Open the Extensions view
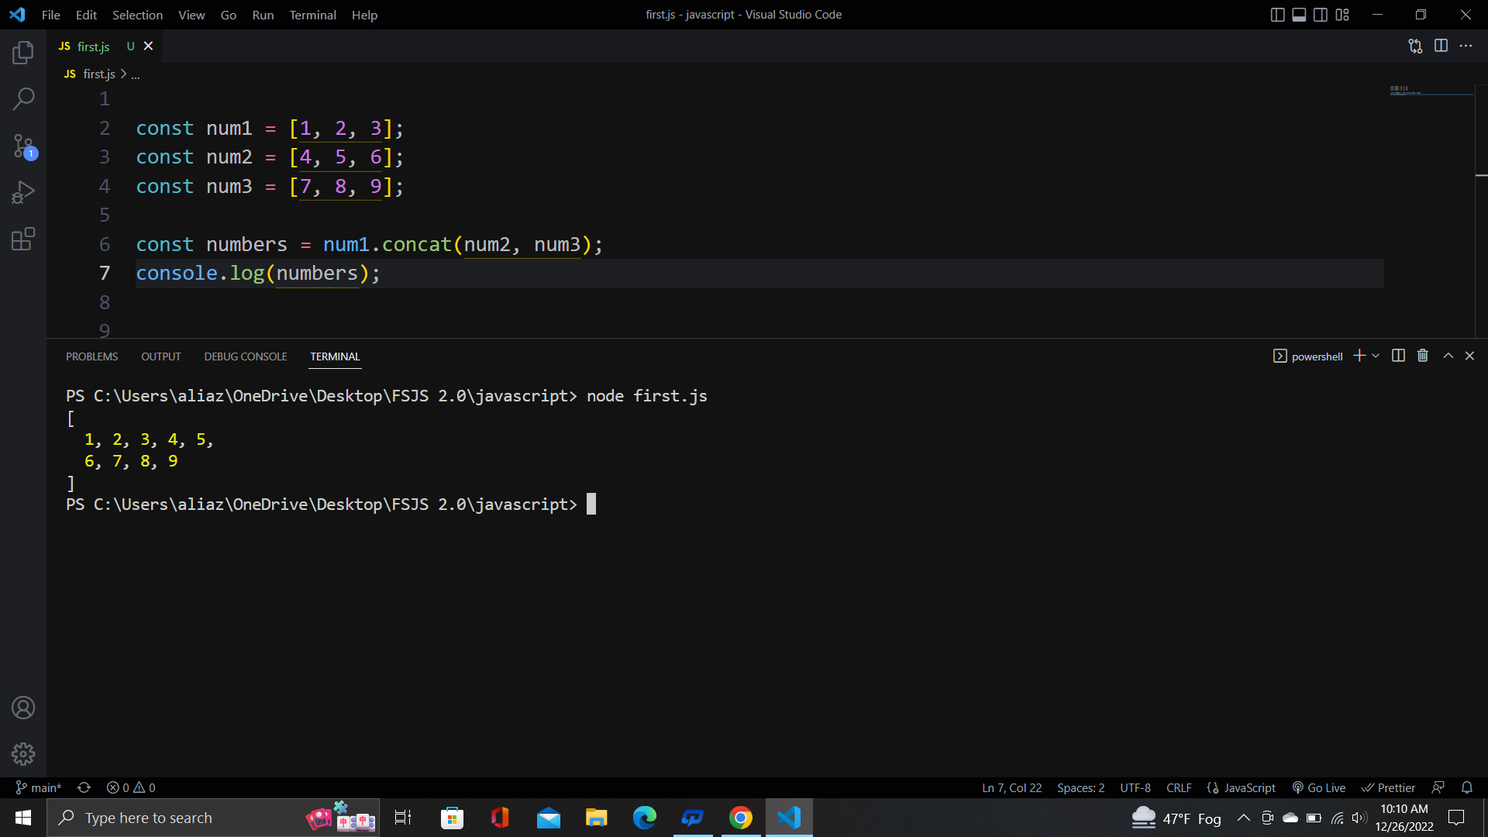 coord(23,239)
